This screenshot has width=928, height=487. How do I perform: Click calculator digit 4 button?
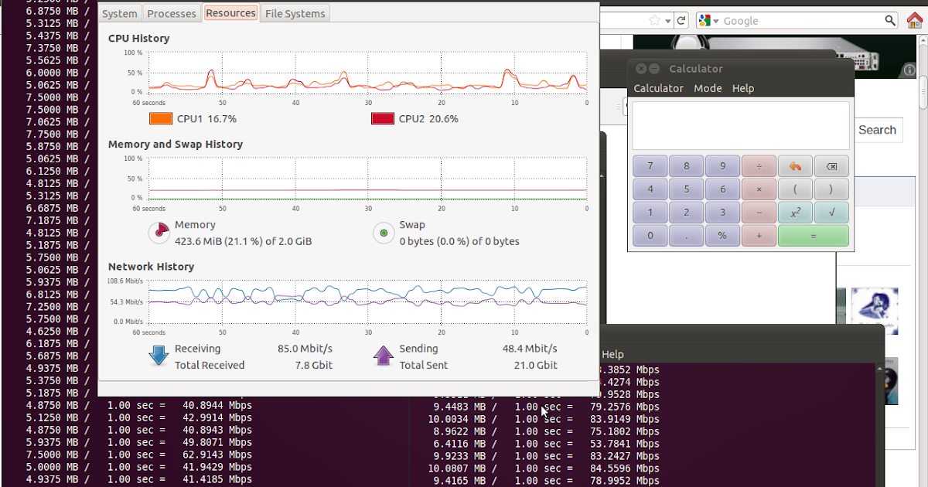[x=650, y=189]
